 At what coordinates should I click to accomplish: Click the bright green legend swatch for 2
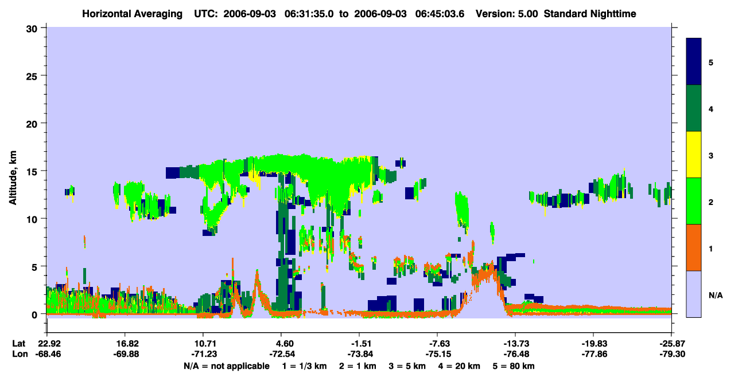(694, 201)
